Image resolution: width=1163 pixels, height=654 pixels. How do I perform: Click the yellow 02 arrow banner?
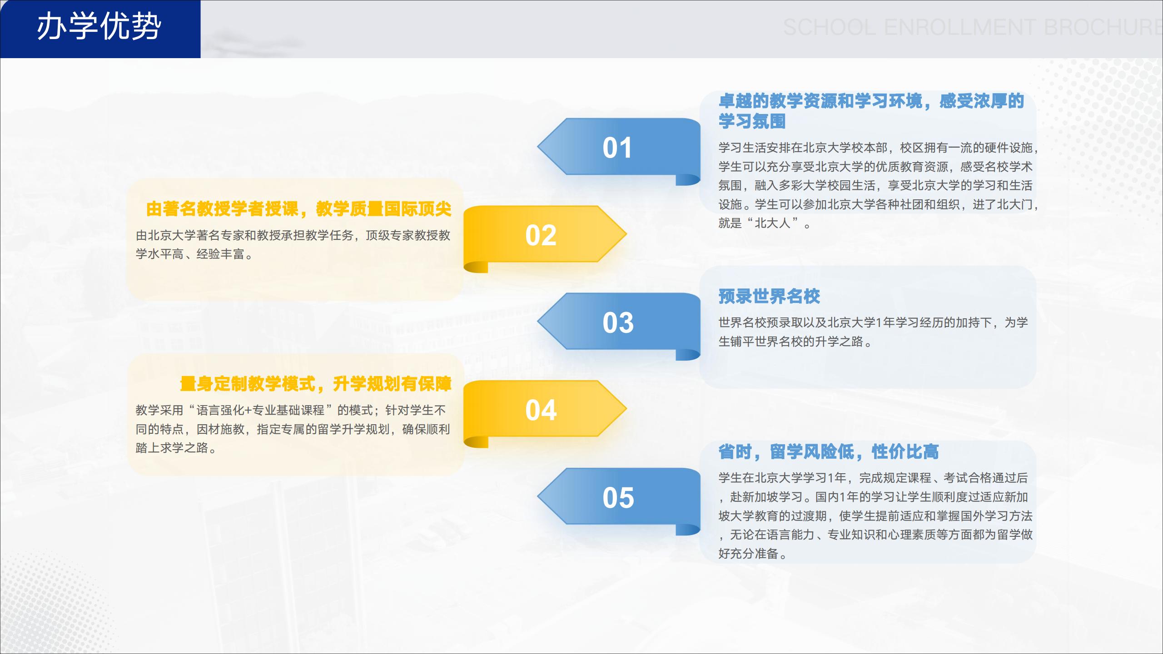tap(545, 238)
